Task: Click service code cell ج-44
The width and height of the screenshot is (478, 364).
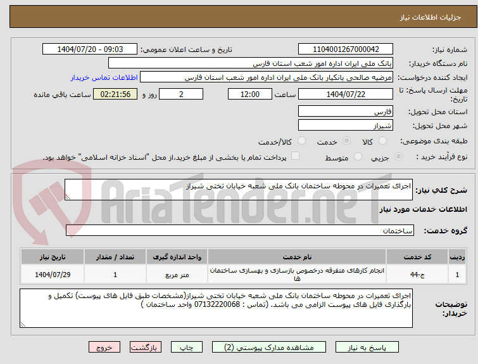Action: tap(417, 275)
